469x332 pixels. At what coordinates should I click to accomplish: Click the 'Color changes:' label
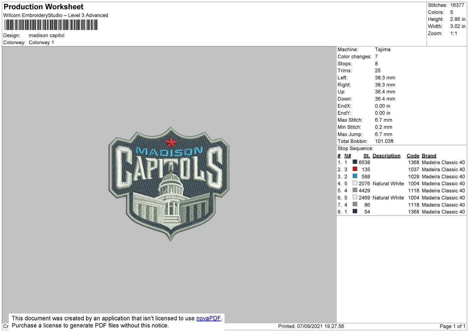pos(354,57)
